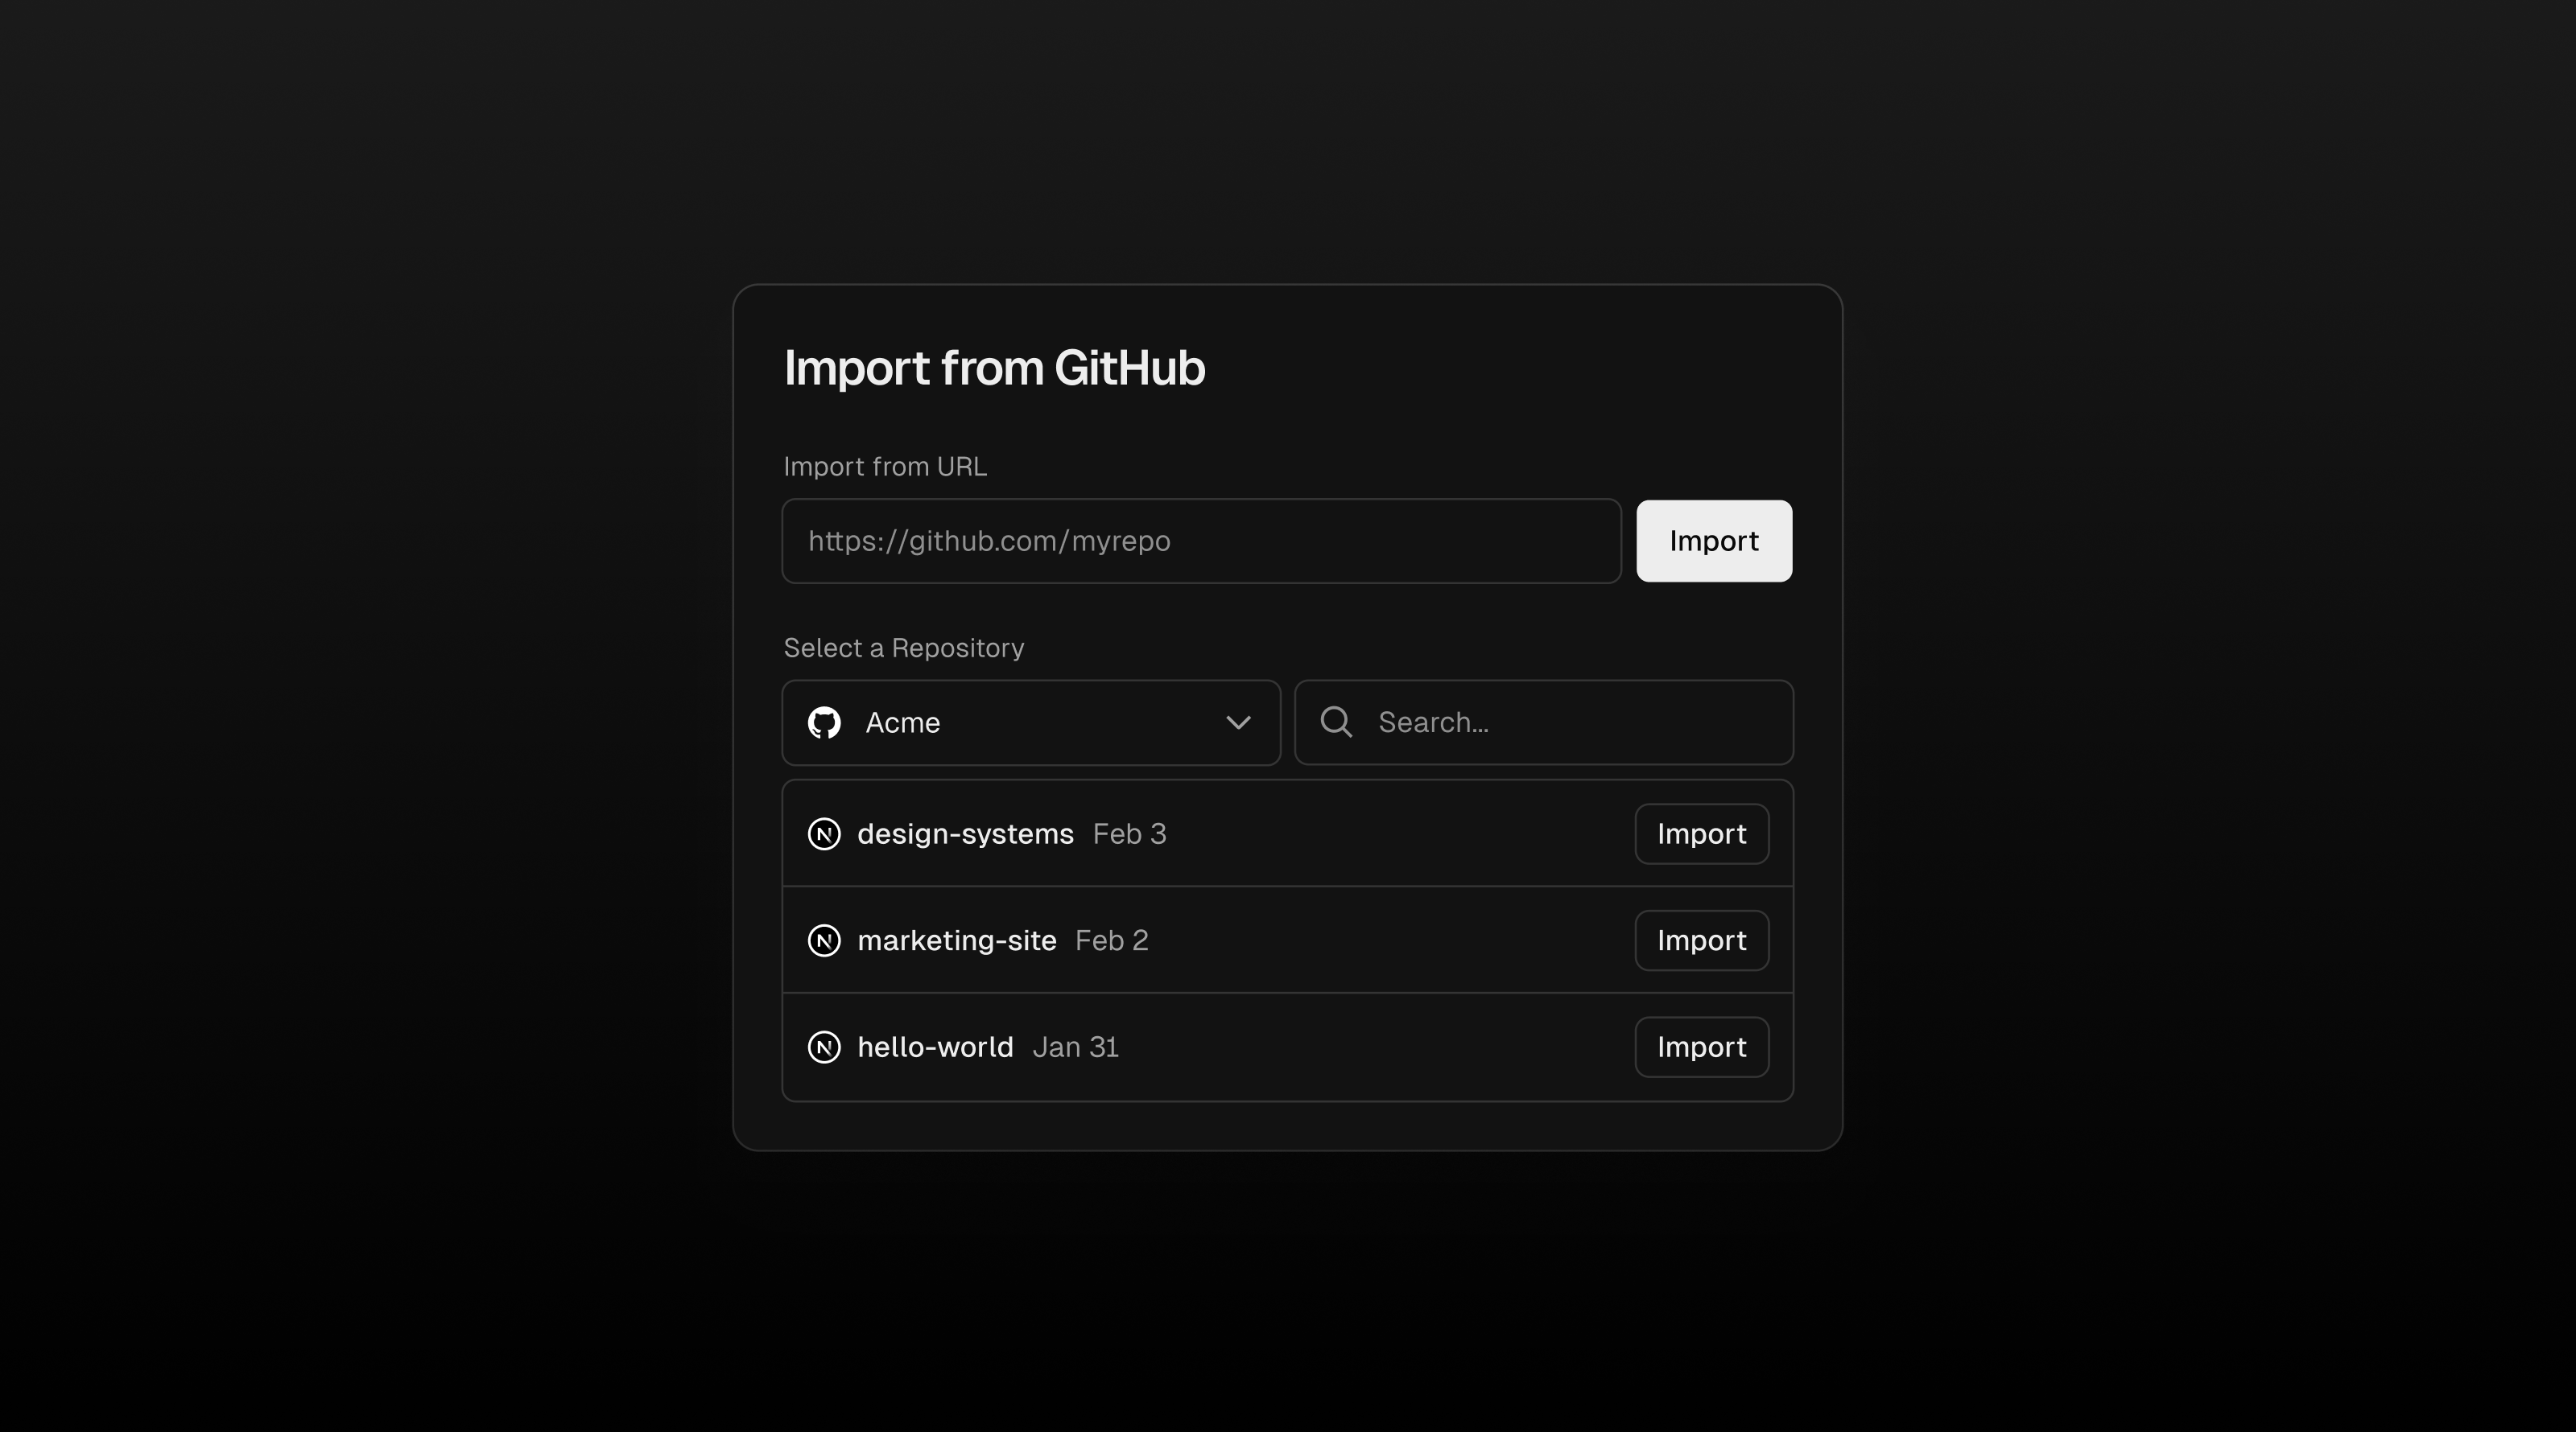Image resolution: width=2576 pixels, height=1432 pixels.
Task: Click the Next.js icon beside design-systems
Action: 824,833
